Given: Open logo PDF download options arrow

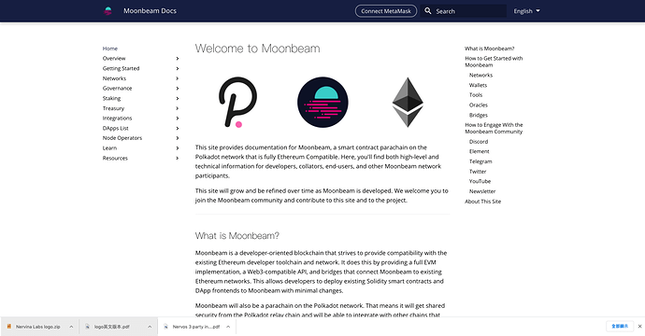Looking at the screenshot, I should tap(150, 327).
